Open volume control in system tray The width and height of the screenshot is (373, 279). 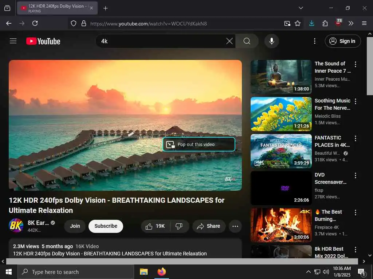(326, 272)
